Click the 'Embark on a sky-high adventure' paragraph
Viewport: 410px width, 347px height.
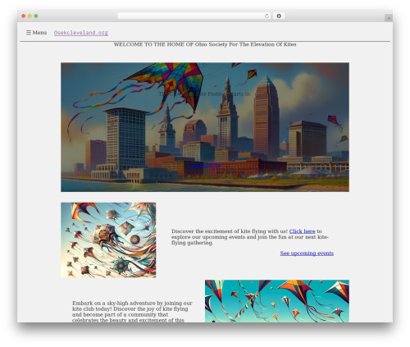pyautogui.click(x=132, y=312)
